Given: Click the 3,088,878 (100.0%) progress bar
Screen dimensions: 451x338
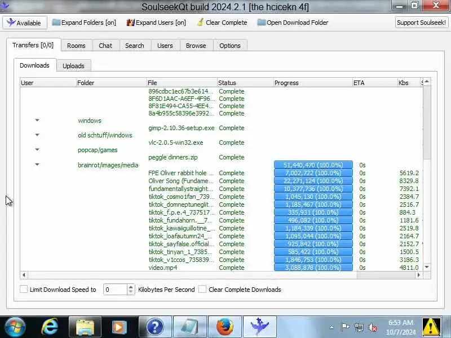Looking at the screenshot, I should pyautogui.click(x=313, y=268).
